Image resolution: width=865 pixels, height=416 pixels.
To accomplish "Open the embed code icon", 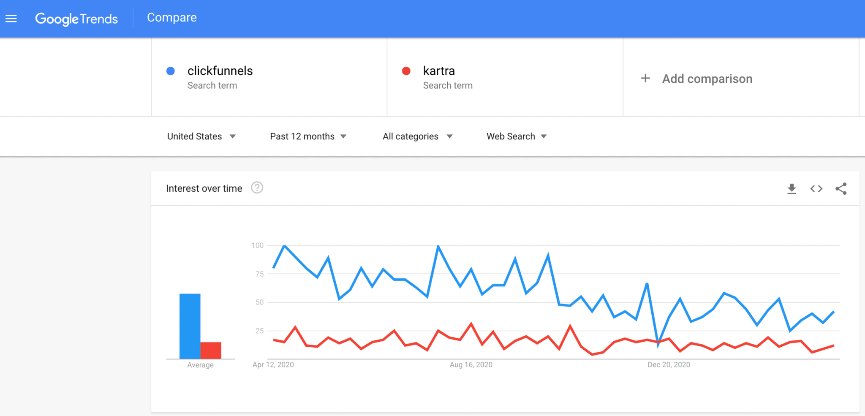I will pos(816,189).
